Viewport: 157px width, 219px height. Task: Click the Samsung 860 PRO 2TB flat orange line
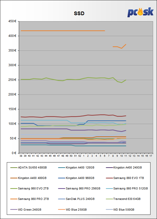(63, 31)
